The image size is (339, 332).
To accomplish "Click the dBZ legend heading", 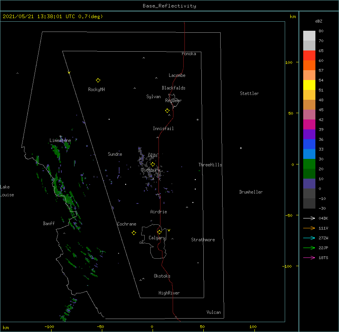I will point(319,21).
